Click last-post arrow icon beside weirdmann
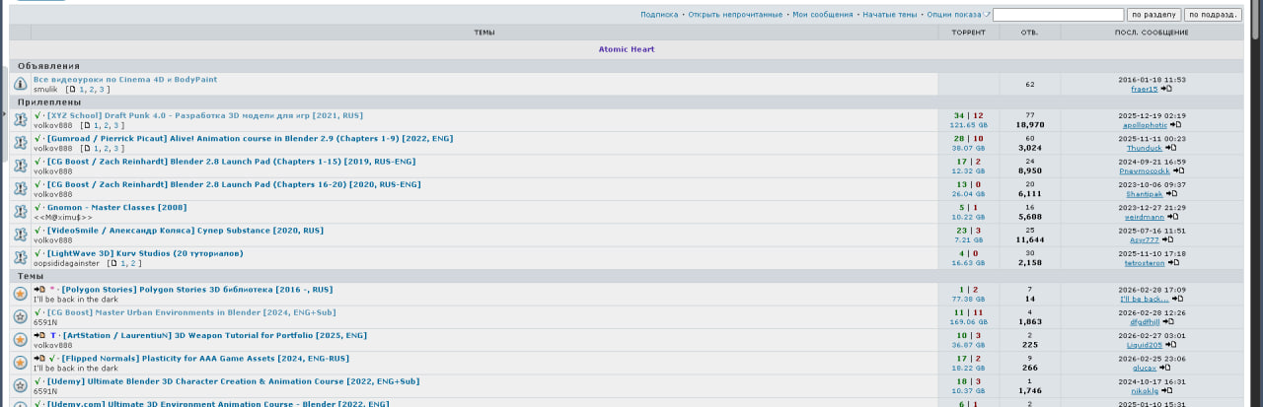The image size is (1263, 407). tap(1171, 217)
